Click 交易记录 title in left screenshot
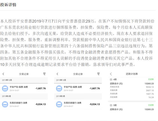 click(x=24, y=74)
